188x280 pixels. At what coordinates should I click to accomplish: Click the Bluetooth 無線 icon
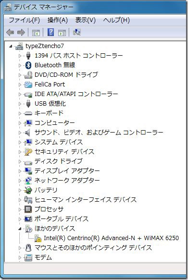28,65
